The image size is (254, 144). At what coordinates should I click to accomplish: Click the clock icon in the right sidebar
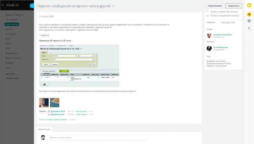click(249, 21)
